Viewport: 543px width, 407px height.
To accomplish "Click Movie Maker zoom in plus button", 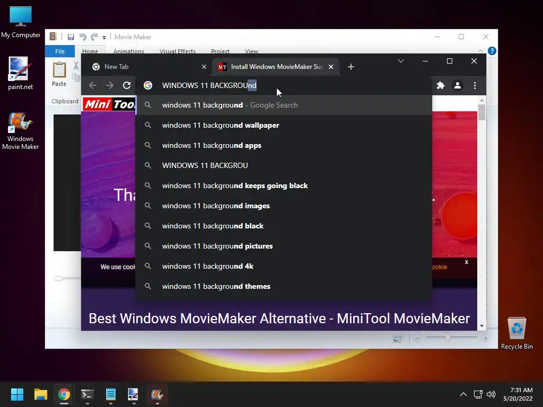I will (x=486, y=338).
